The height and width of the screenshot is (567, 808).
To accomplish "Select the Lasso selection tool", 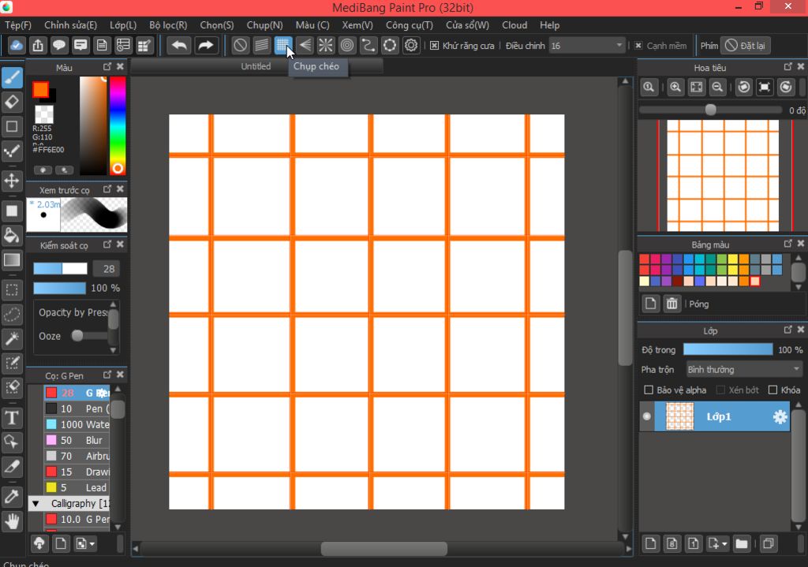I will pyautogui.click(x=13, y=314).
